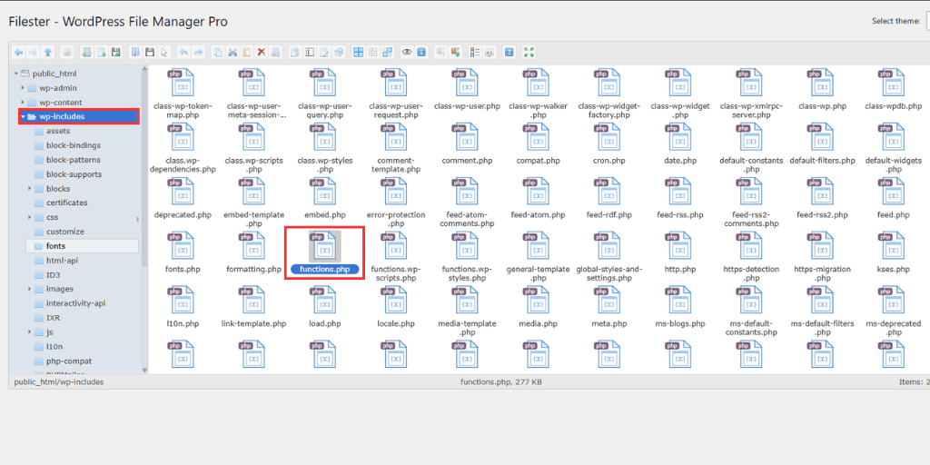The image size is (930, 465).
Task: Show file info with blue i icon
Action: pyautogui.click(x=421, y=52)
